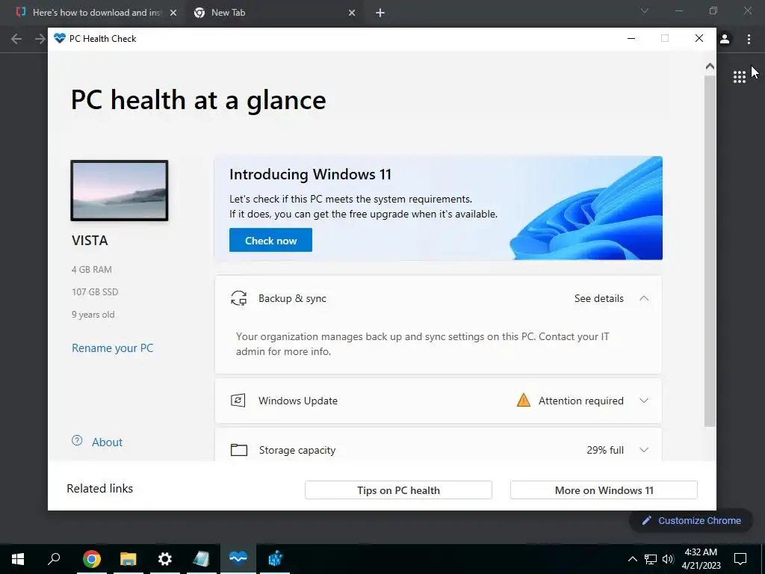Screen dimensions: 765x574
Task: Click the Backup & sync arrows icon
Action: click(238, 298)
